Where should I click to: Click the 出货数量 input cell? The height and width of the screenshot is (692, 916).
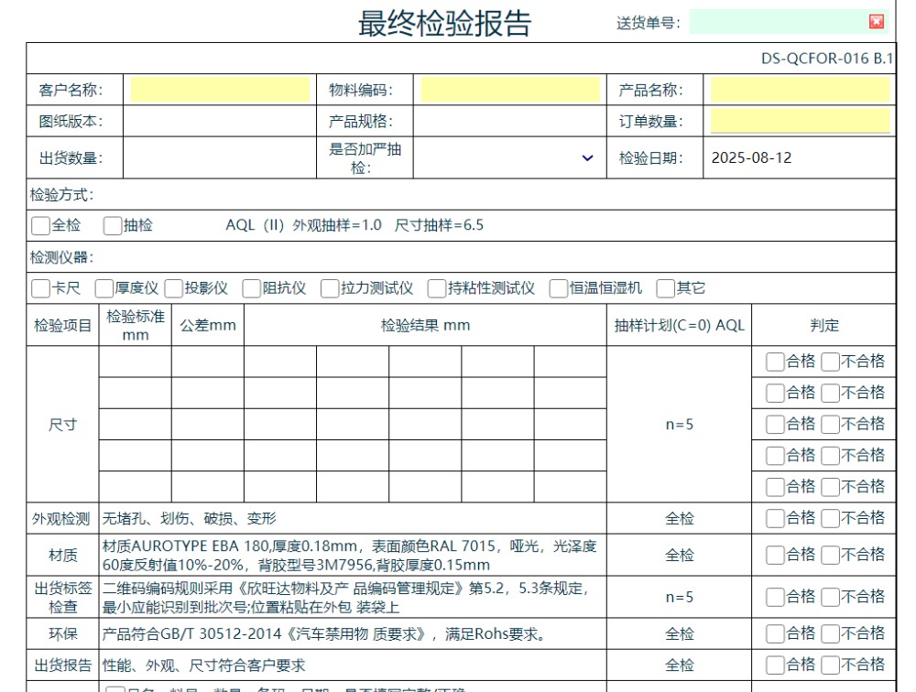(220, 157)
